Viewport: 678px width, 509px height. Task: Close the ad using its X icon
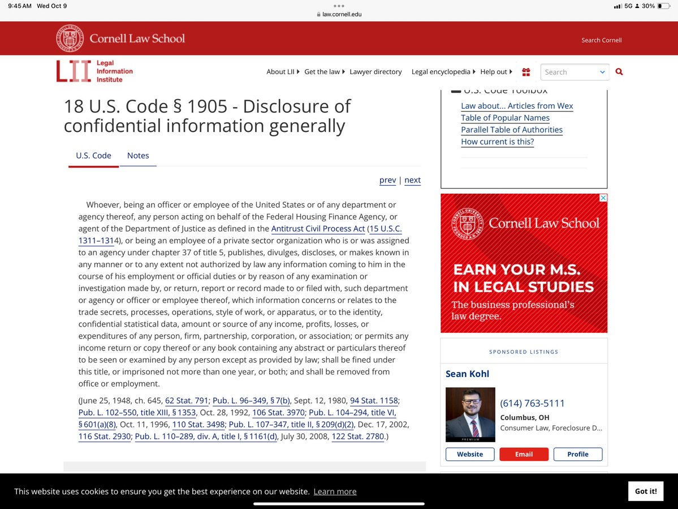pos(603,198)
